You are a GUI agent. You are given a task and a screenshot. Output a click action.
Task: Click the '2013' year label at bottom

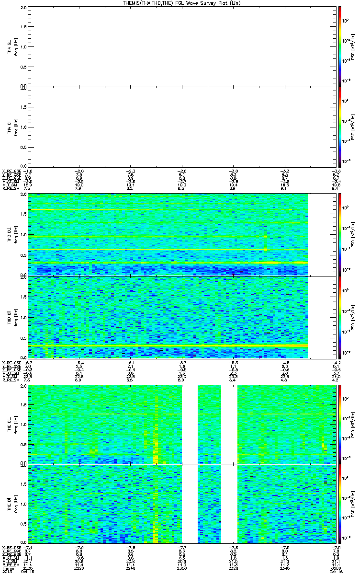click(7, 571)
